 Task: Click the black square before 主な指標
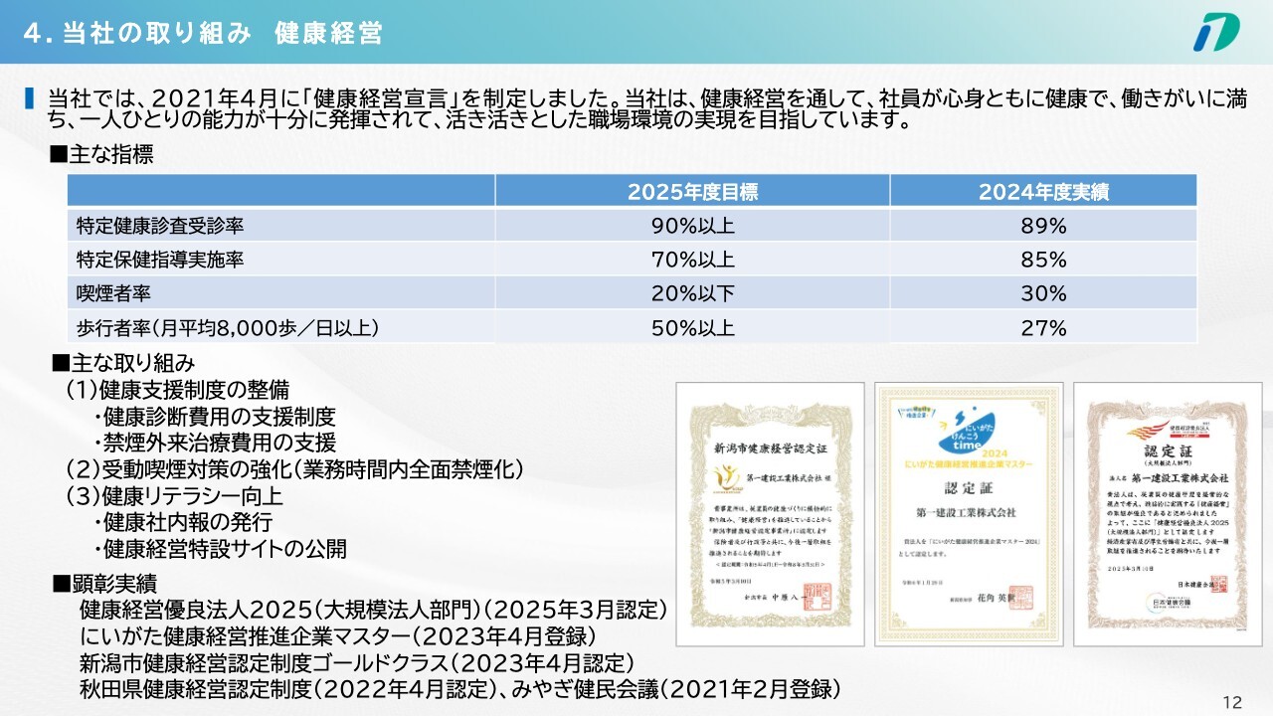(58, 155)
